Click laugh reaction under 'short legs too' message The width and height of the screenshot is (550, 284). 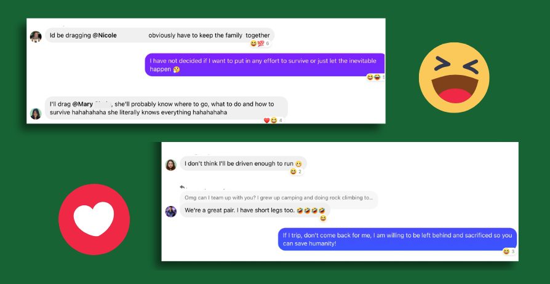pyautogui.click(x=323, y=218)
